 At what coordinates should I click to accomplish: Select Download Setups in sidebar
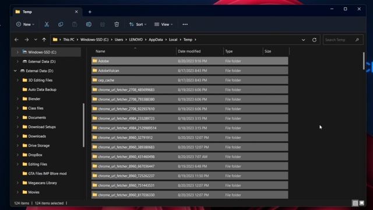(42, 127)
